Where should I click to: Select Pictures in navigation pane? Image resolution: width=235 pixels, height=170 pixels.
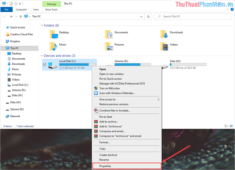[x=19, y=74]
